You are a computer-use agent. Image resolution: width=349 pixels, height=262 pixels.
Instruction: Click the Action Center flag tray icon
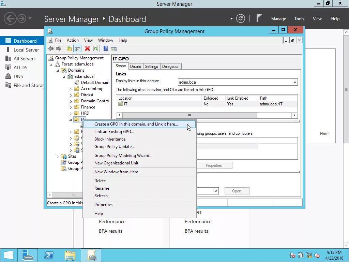tap(292, 255)
